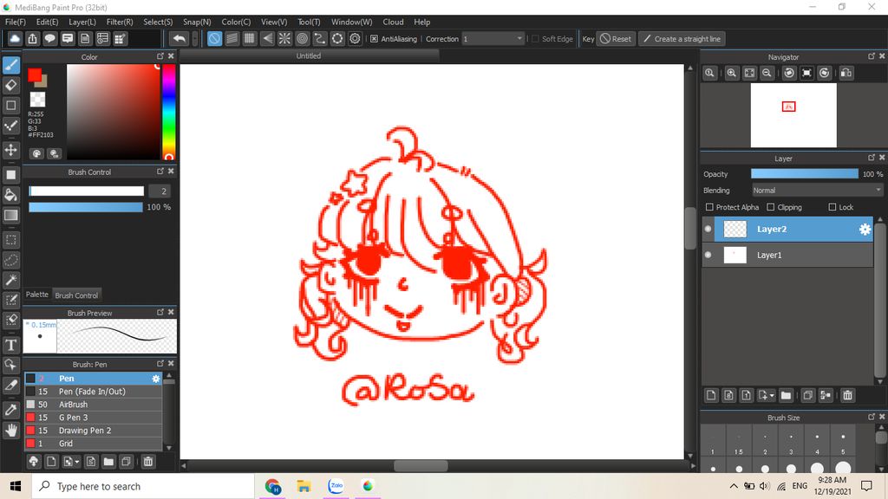Duplicate the selected layer

tap(808, 395)
